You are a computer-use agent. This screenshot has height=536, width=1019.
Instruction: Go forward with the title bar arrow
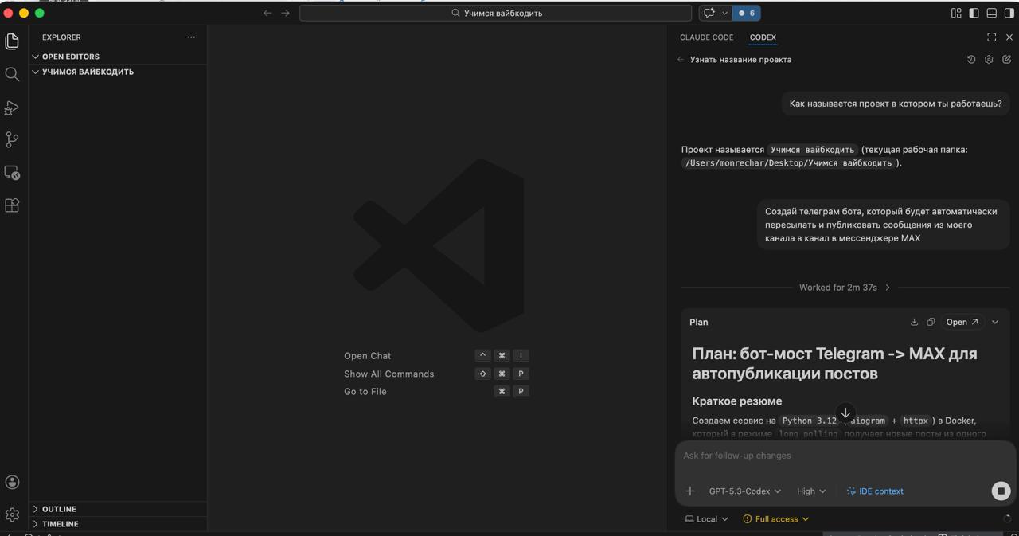click(285, 13)
